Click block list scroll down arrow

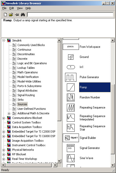(112, 165)
